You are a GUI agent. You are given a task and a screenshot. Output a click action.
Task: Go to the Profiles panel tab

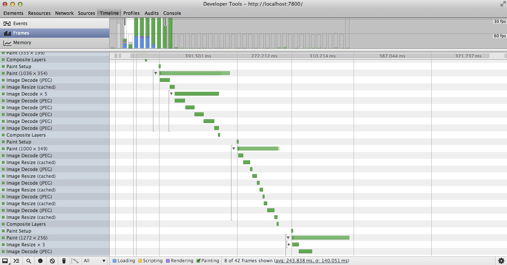coord(131,13)
